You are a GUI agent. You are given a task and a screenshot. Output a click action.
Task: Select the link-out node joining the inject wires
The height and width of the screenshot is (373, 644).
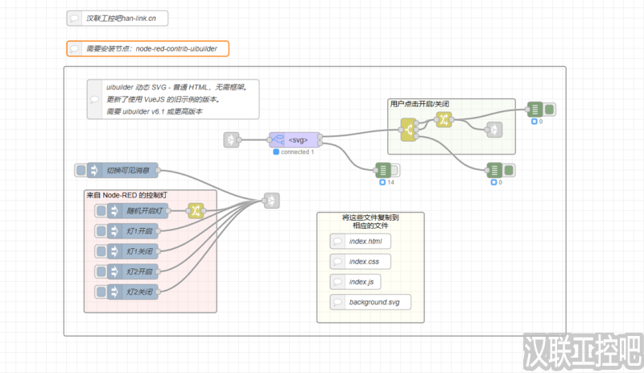pos(271,201)
